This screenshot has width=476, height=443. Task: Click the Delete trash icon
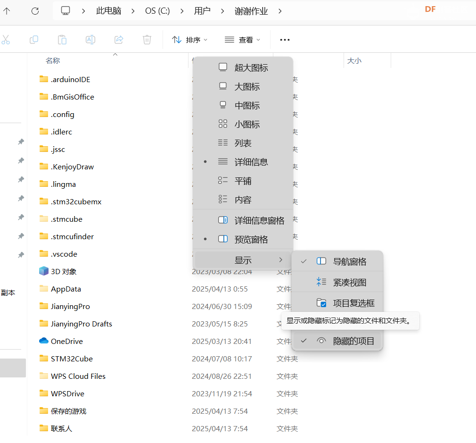coord(147,40)
